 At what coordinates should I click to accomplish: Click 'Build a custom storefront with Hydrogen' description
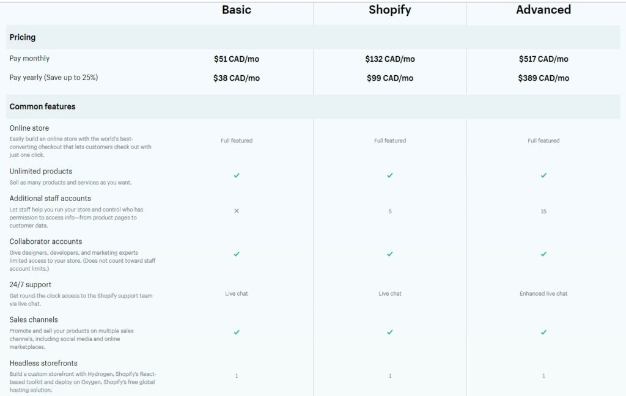(83, 382)
